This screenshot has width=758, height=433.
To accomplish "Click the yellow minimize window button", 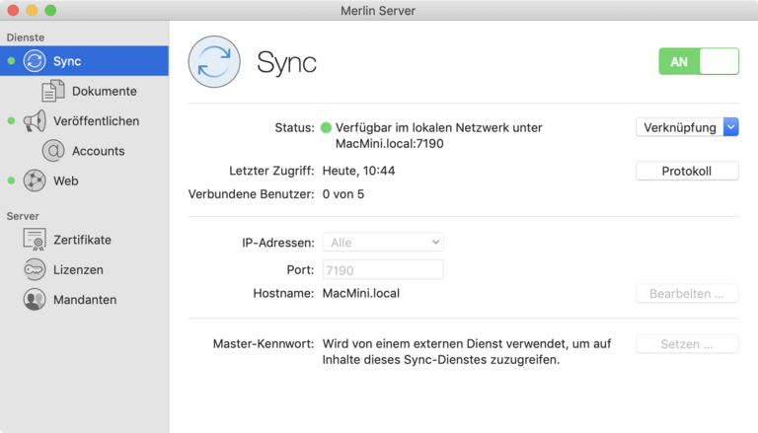I will pos(32,10).
